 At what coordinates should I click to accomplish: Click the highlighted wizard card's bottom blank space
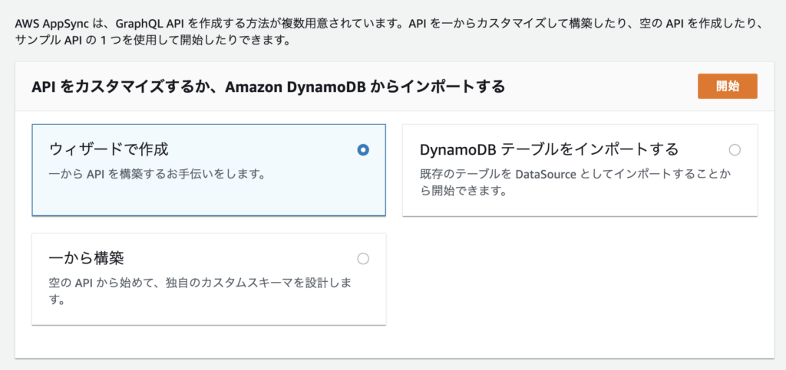[207, 199]
